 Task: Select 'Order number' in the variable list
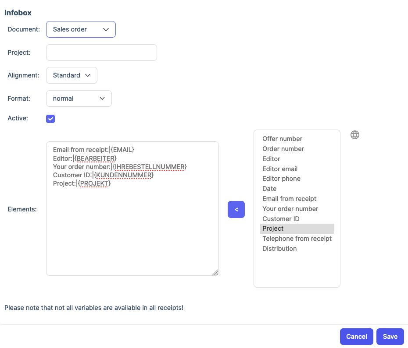[283, 149]
